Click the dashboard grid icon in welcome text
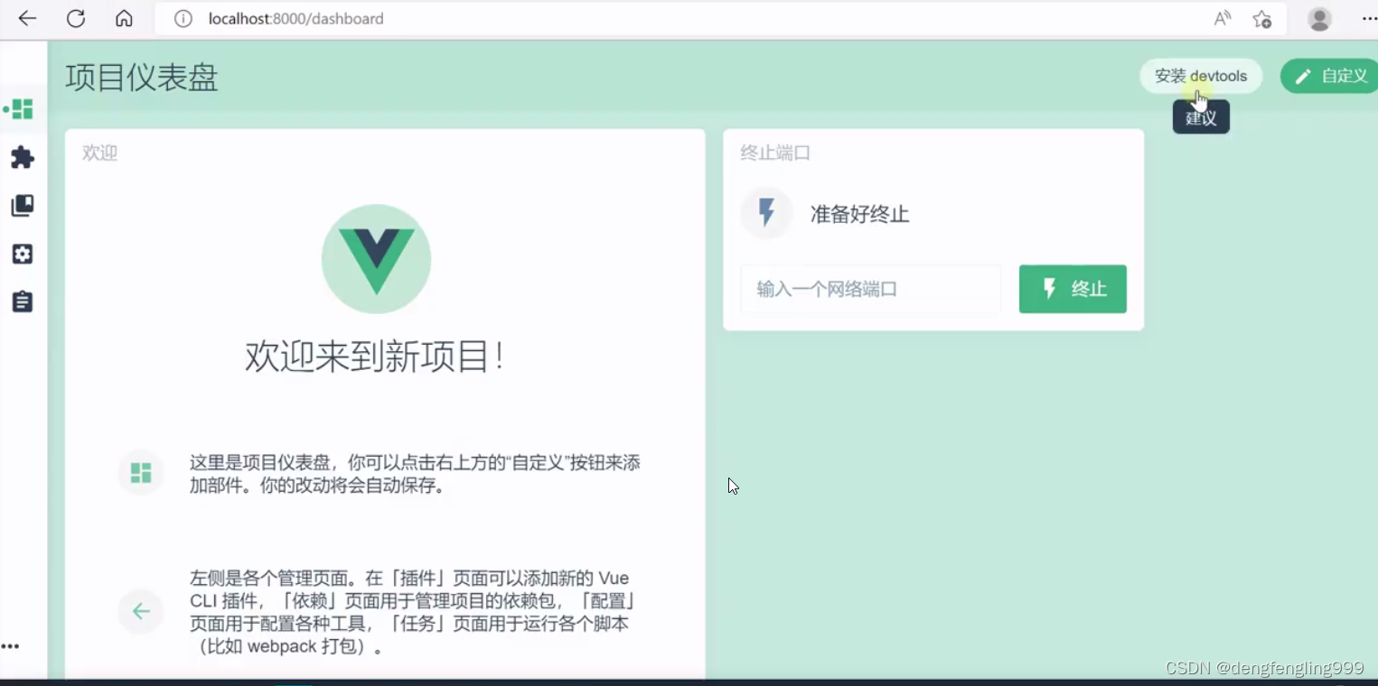Image resolution: width=1378 pixels, height=686 pixels. tap(141, 473)
